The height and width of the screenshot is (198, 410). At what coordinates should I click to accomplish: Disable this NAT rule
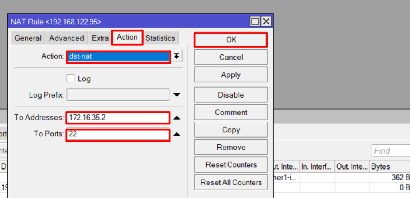(x=231, y=95)
